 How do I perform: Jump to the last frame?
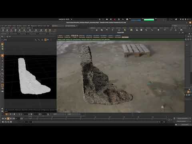[x=14, y=118]
